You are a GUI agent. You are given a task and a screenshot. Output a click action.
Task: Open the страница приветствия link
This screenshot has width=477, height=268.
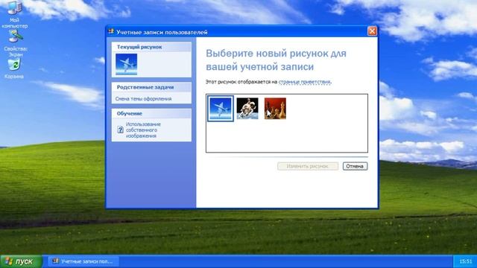click(x=304, y=82)
